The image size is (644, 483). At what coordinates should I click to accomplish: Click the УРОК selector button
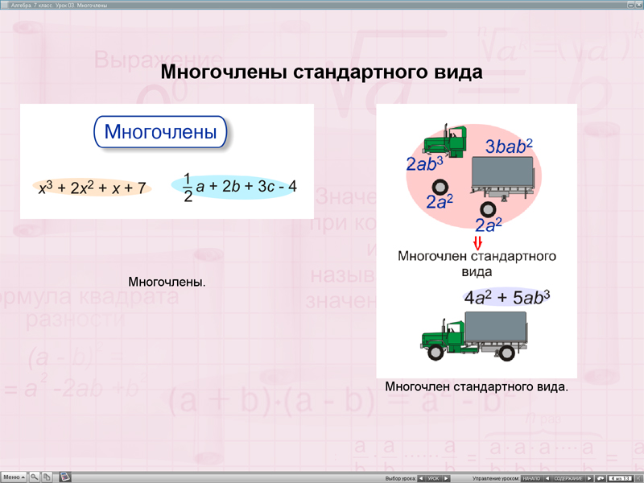pos(433,477)
